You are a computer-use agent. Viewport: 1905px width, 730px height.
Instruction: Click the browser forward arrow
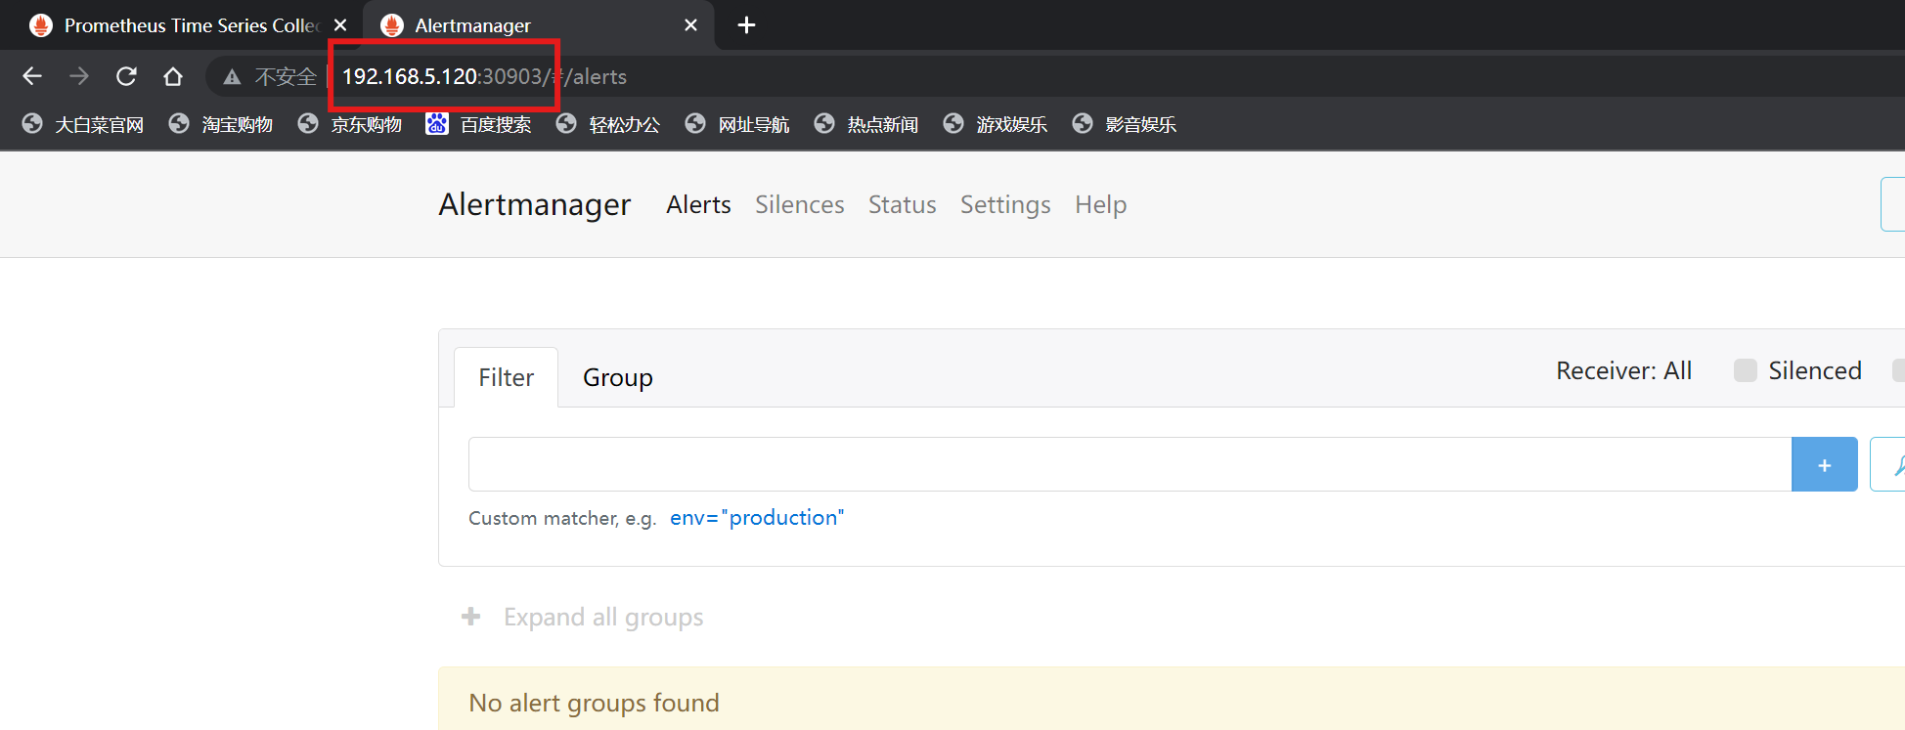79,76
